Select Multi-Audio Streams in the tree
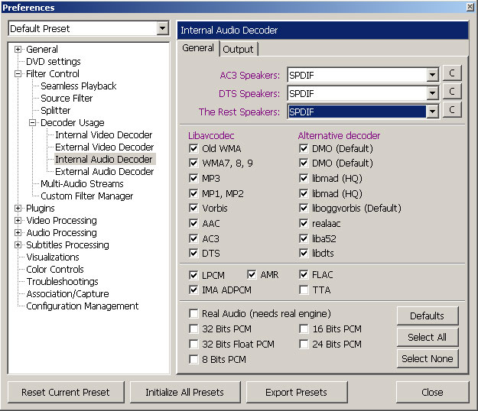 (82, 184)
